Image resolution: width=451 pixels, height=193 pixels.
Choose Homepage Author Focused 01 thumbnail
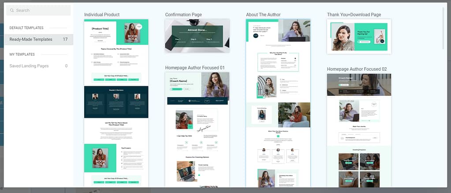[198, 130]
